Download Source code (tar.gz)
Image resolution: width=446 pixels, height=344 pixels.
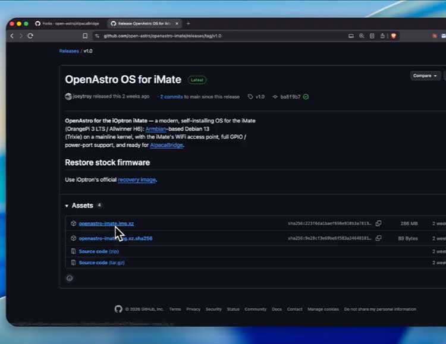102,263
